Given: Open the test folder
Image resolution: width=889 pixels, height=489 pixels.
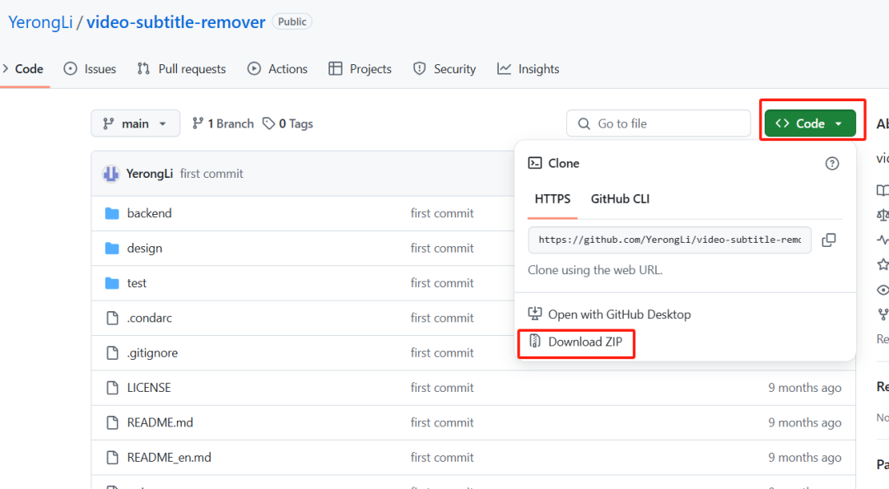Looking at the screenshot, I should (x=137, y=283).
